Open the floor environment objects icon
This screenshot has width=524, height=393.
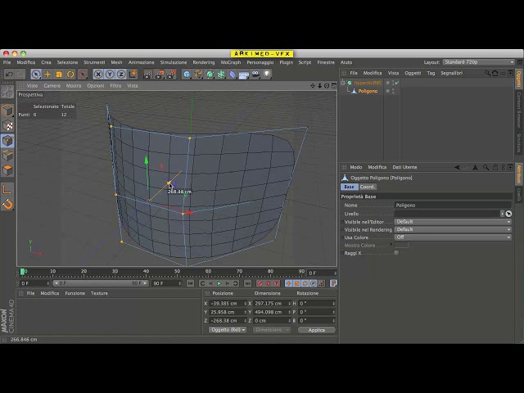244,75
